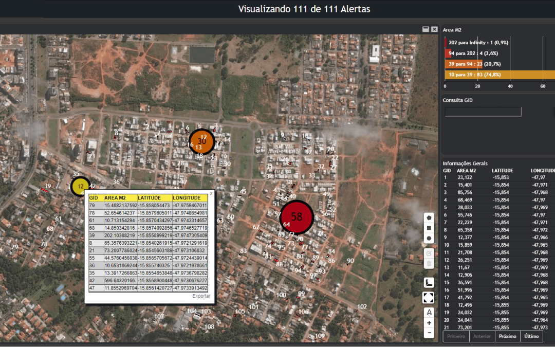
Task: Toggle fullscreen map view
Action: point(429,298)
